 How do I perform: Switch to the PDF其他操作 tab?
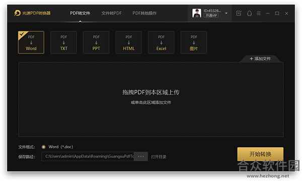(x=144, y=13)
